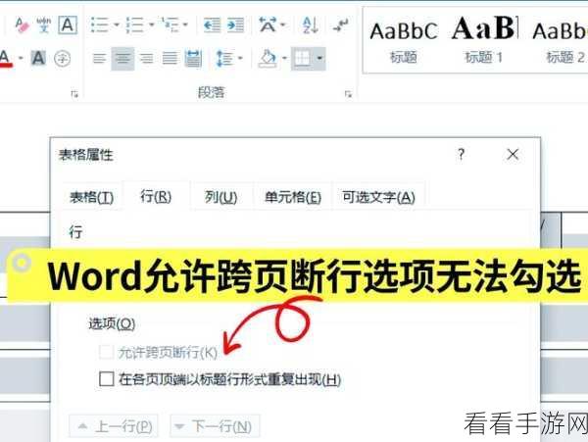
Task: Switch to the 表格(T) tab
Action: pos(91,197)
